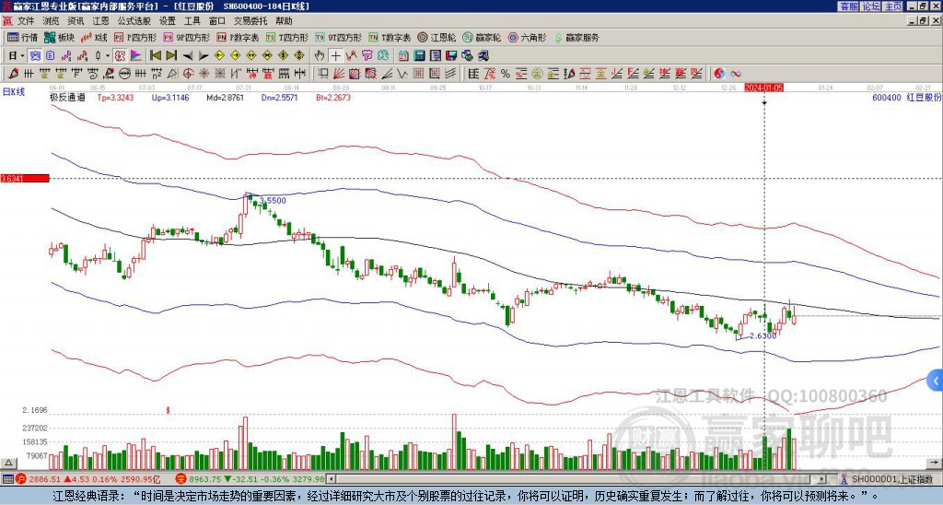Click the blue infinity loop icon
Image resolution: width=943 pixels, height=505 pixels.
tap(736, 74)
